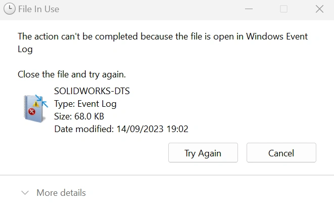Image resolution: width=334 pixels, height=208 pixels.
Task: Minimize the File In Use dialog
Action: 248,9
